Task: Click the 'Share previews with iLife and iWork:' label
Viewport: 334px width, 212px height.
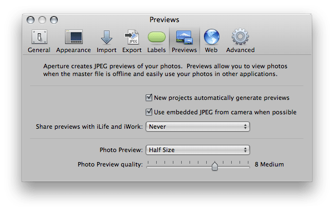Action: point(89,127)
